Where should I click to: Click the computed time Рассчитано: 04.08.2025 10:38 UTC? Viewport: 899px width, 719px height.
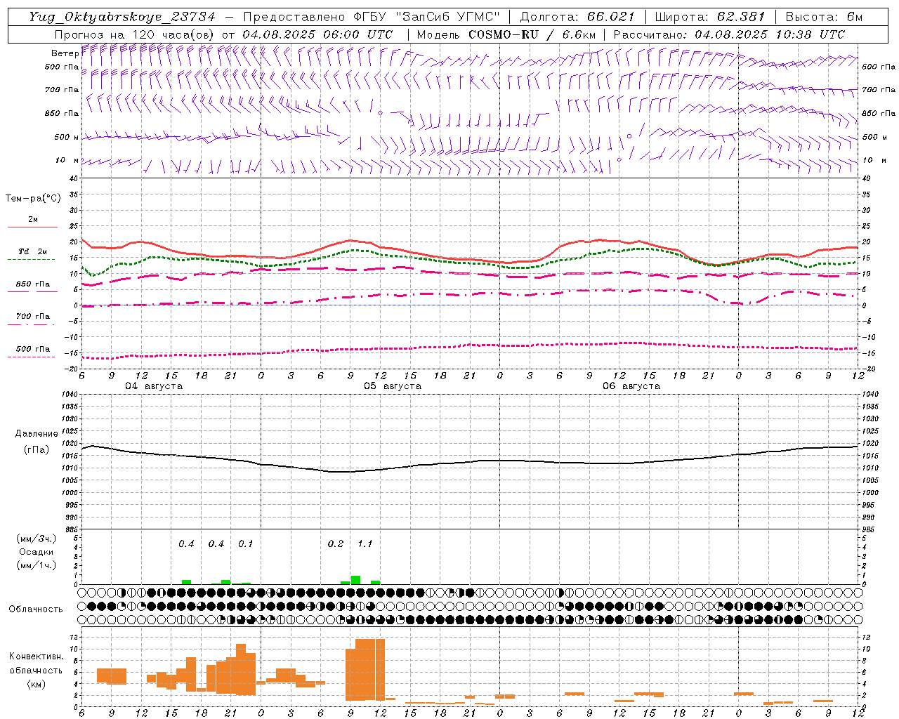pyautogui.click(x=729, y=34)
